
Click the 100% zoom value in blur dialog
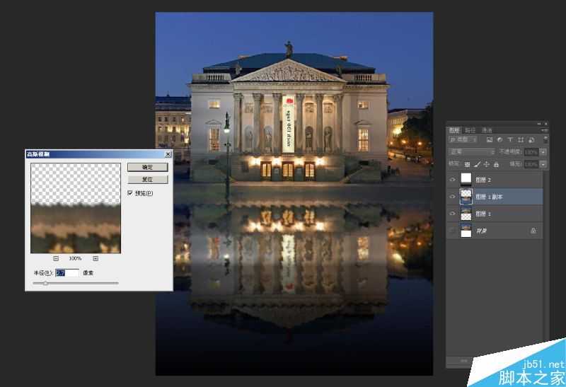(75, 258)
